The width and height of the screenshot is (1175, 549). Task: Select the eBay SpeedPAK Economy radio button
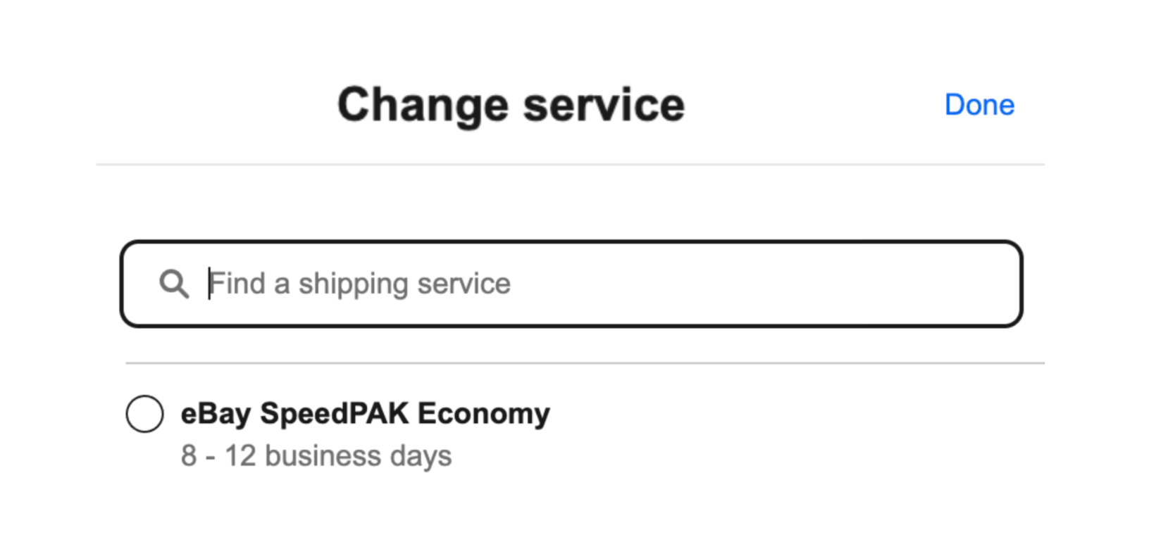[145, 414]
